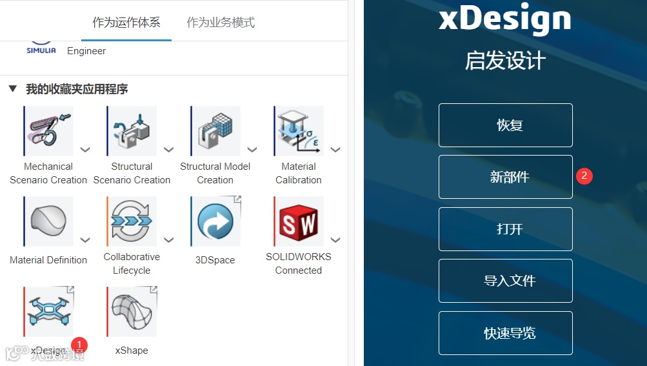Viewport: 647px width, 366px height.
Task: Expand Collaborative Lifecycle dropdown chevron
Action: pos(168,239)
